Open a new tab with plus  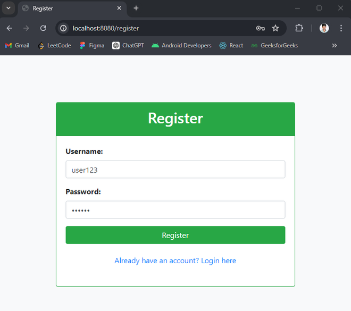136,8
